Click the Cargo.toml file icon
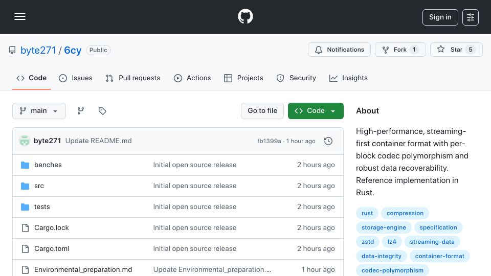 click(x=25, y=249)
